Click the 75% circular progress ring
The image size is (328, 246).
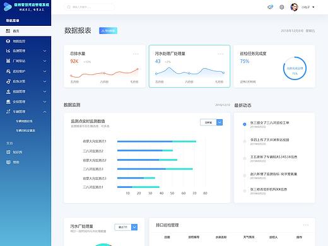[x=295, y=68]
